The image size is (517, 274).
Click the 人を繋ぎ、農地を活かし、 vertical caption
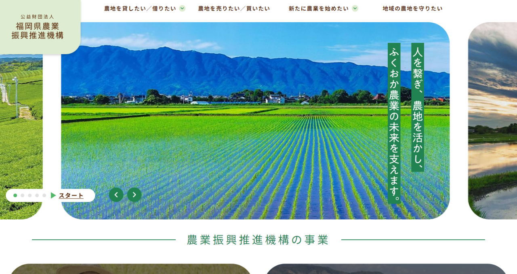point(418,107)
